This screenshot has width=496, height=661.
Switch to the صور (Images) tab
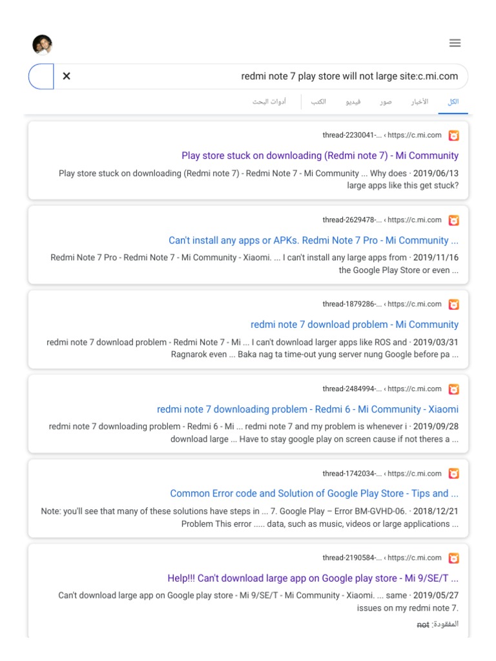tap(386, 102)
